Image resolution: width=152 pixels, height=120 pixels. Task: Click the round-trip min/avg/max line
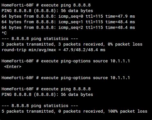point(54,50)
